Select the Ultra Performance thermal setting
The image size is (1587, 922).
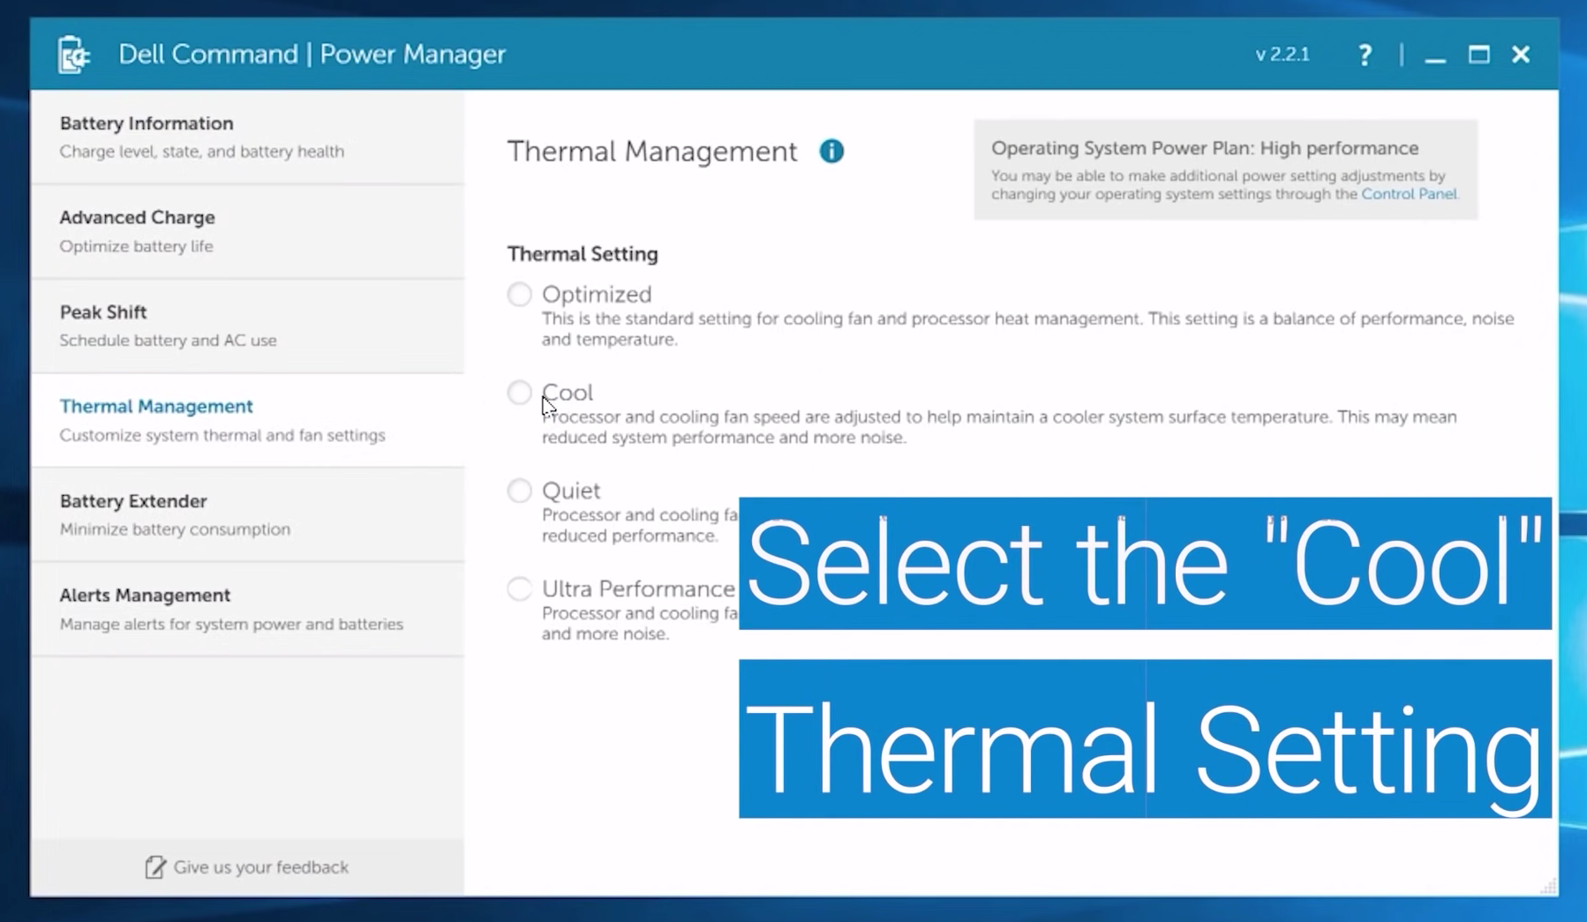(x=520, y=588)
